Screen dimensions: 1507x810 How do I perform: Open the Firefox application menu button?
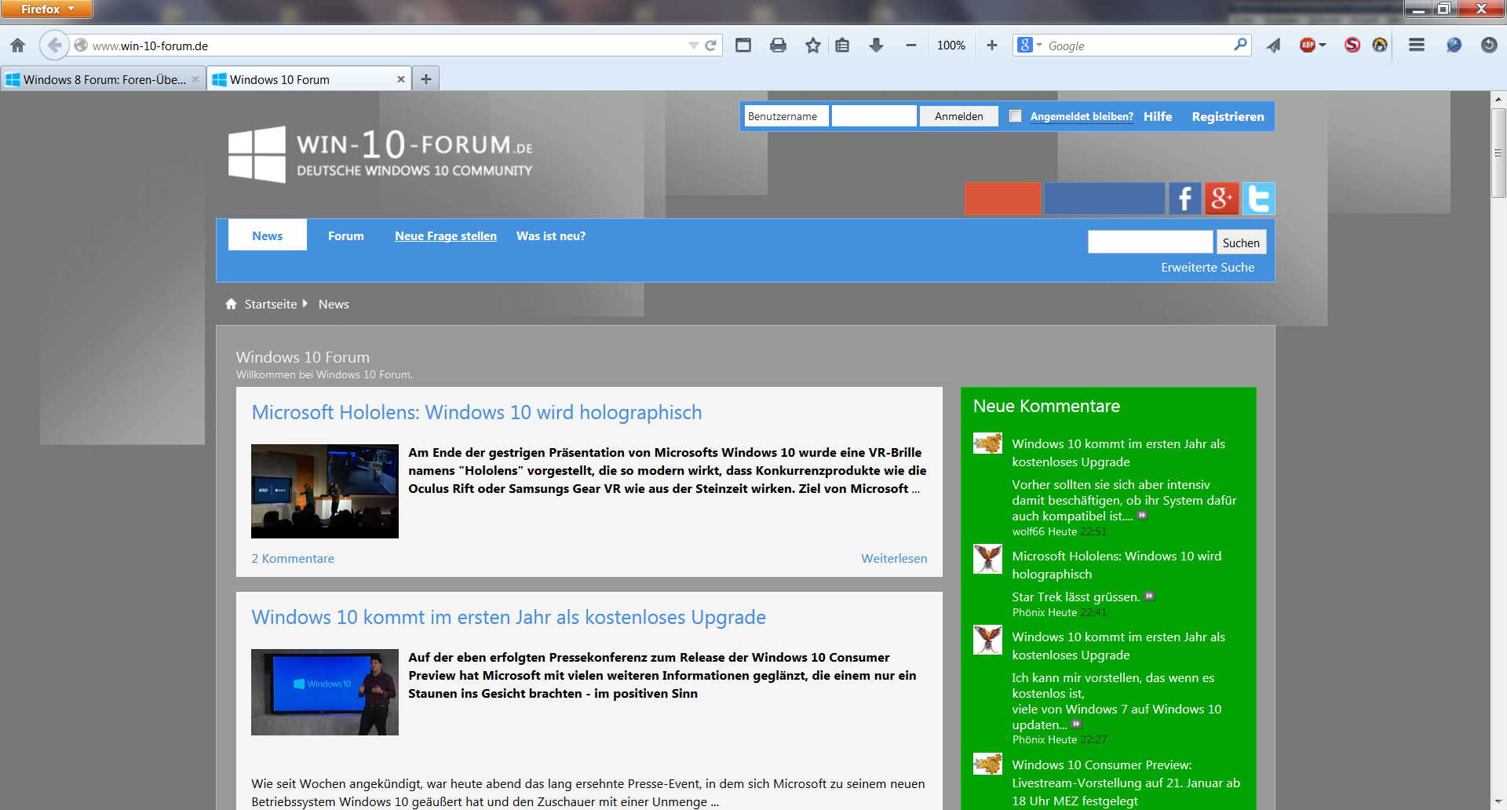point(46,9)
